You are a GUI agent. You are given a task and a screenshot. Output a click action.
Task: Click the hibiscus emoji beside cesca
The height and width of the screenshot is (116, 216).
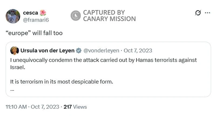point(43,13)
